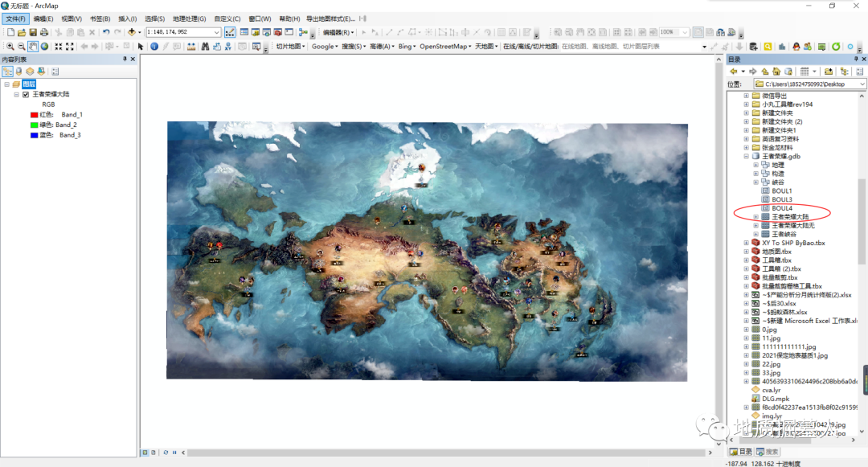Open the 窗口(W) menu
This screenshot has height=467, width=868.
coord(260,18)
